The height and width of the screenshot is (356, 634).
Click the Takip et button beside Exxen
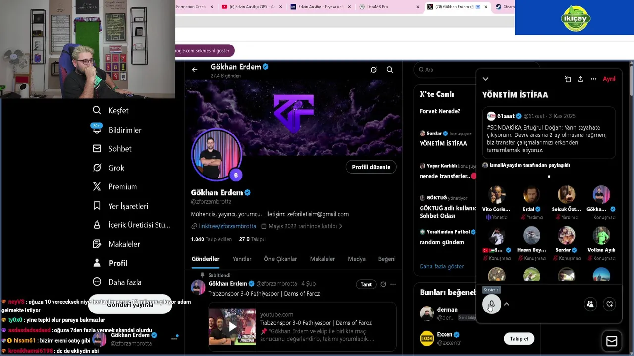[x=519, y=339]
